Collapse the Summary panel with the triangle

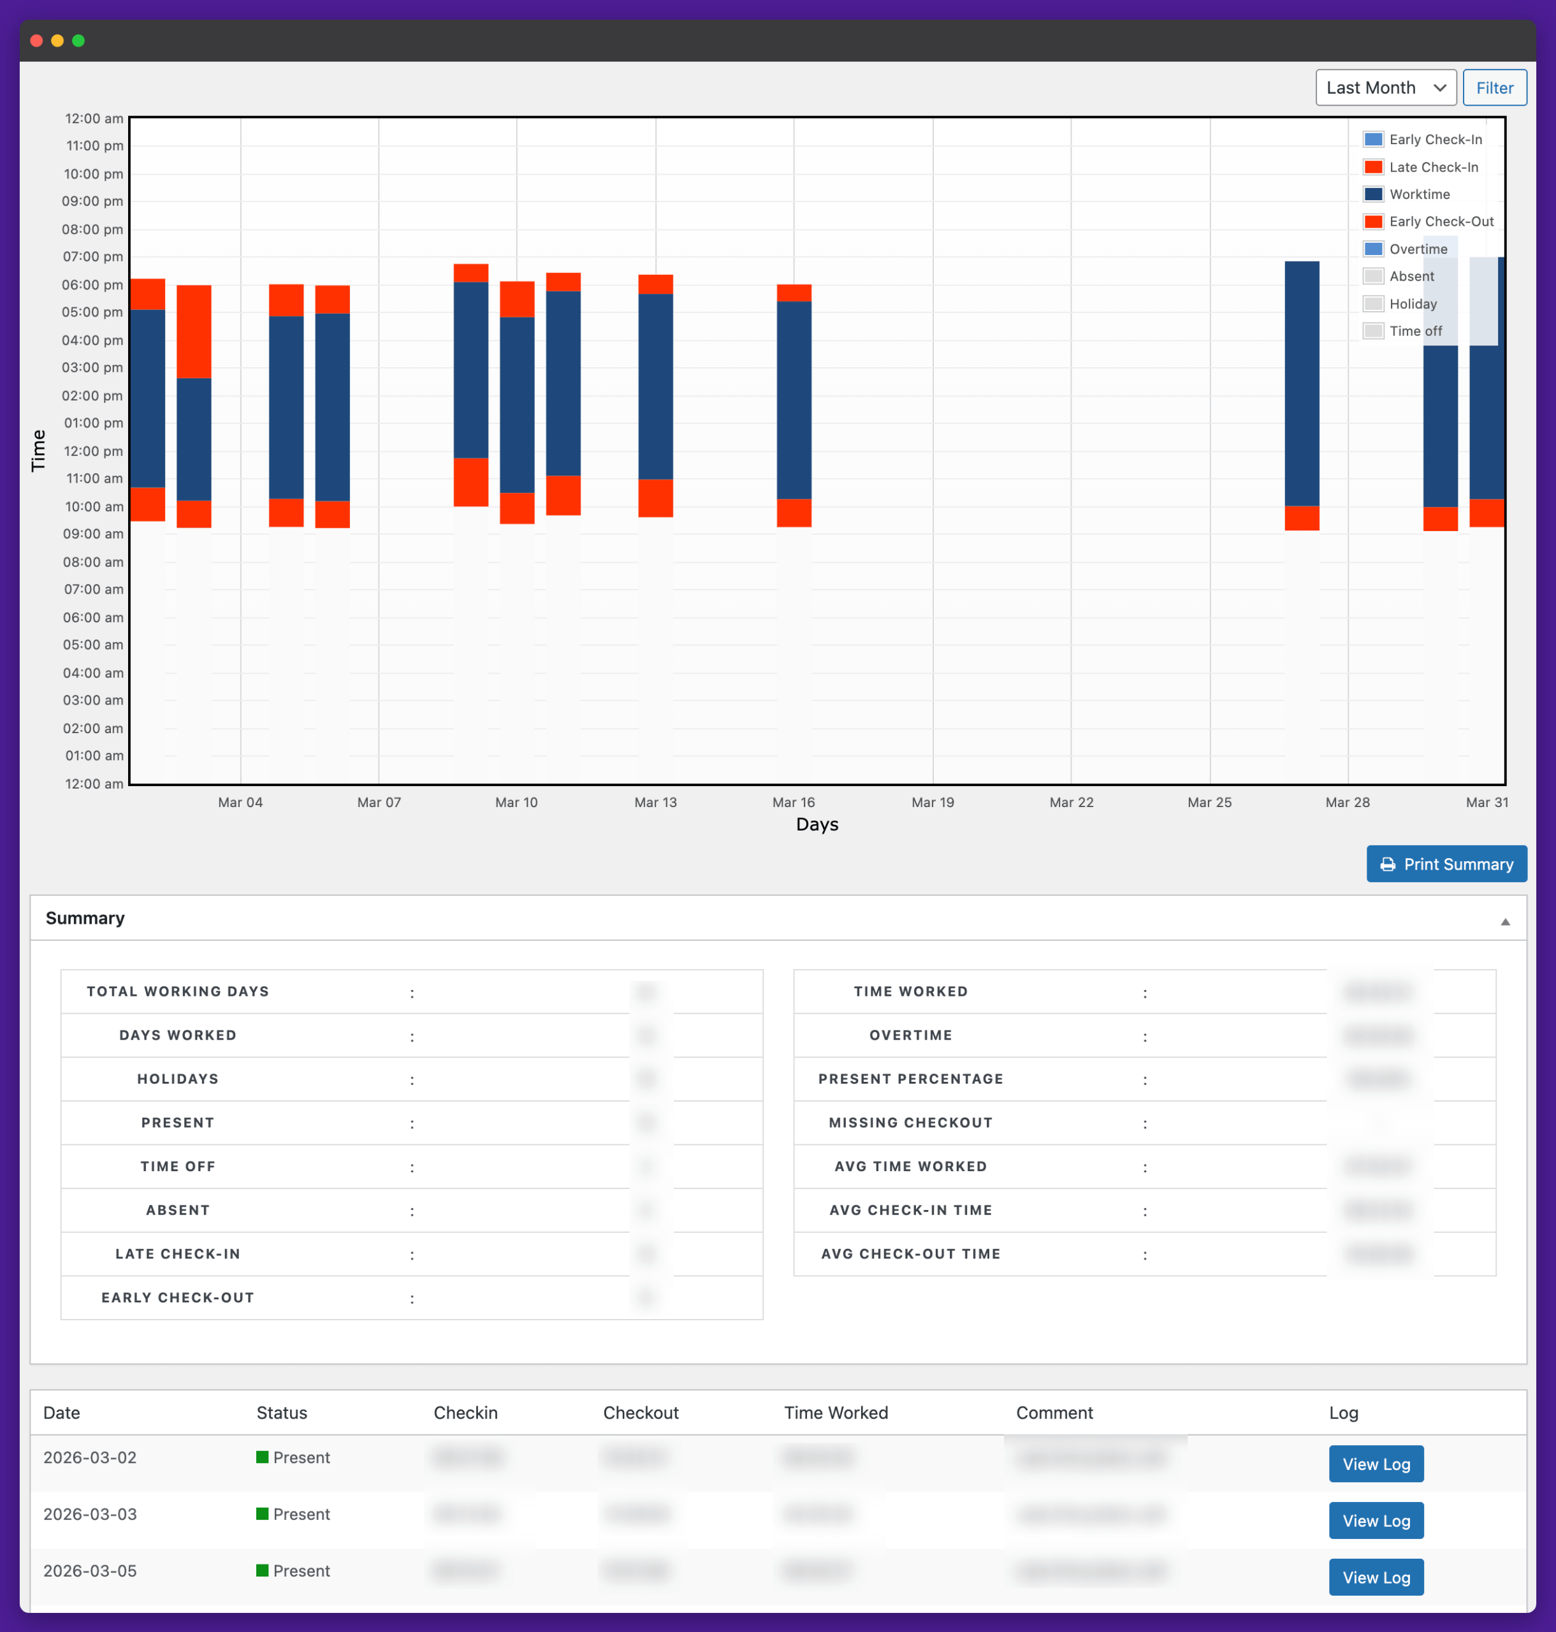coord(1504,922)
